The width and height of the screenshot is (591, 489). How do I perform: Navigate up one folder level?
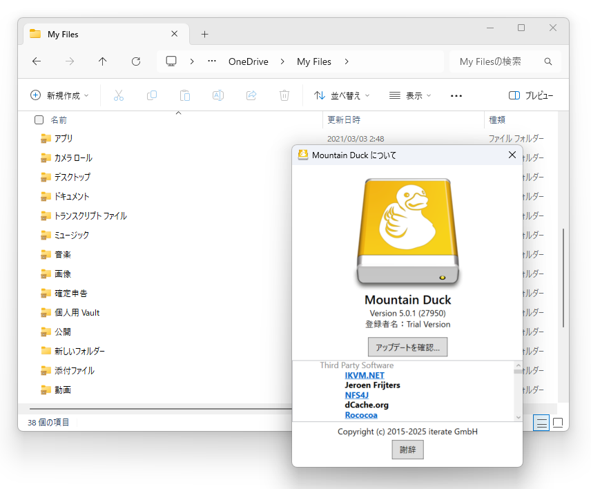tap(102, 61)
